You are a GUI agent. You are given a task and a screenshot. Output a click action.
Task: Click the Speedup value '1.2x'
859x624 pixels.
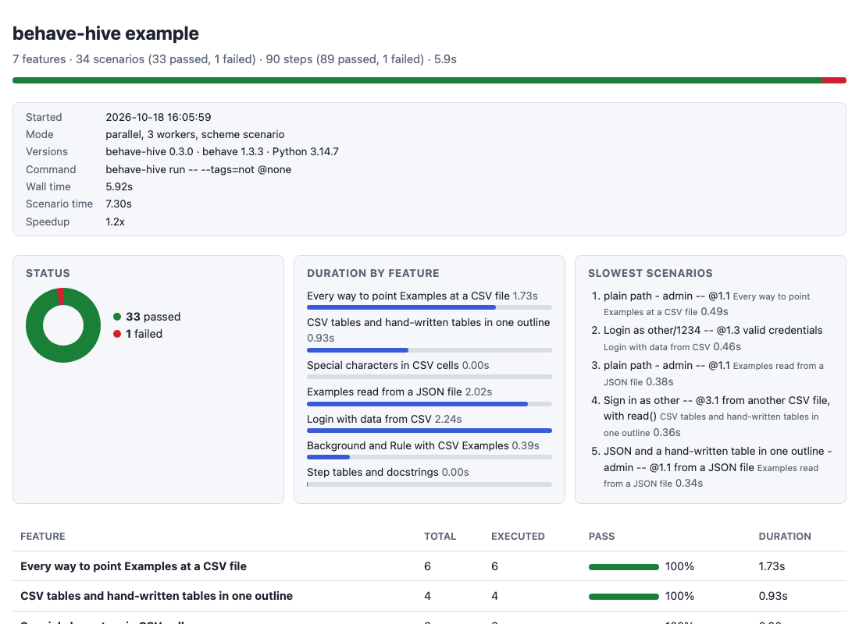115,222
